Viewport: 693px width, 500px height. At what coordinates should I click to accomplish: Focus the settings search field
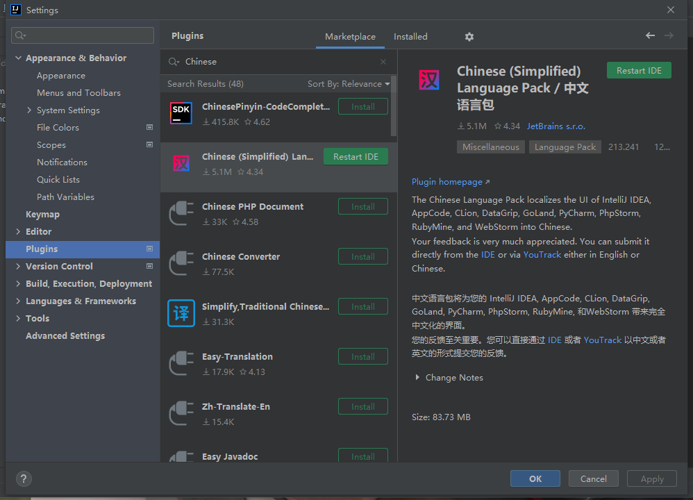[83, 35]
